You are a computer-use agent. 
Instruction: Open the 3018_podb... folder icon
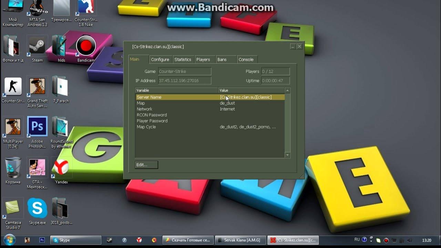[x=61, y=211]
